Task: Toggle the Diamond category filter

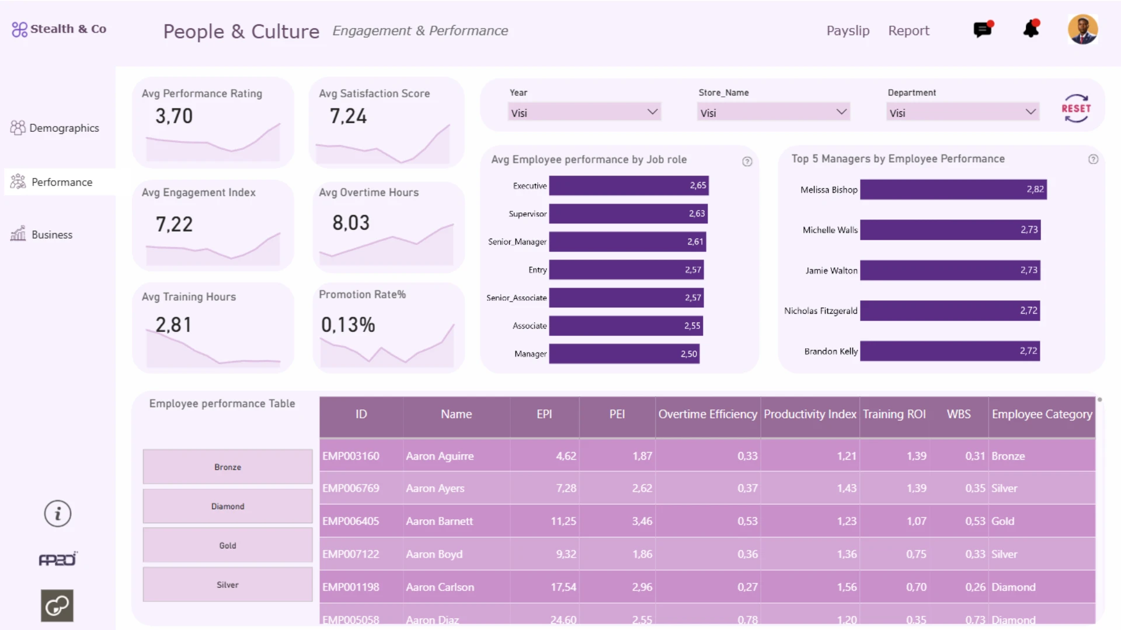Action: [x=227, y=506]
